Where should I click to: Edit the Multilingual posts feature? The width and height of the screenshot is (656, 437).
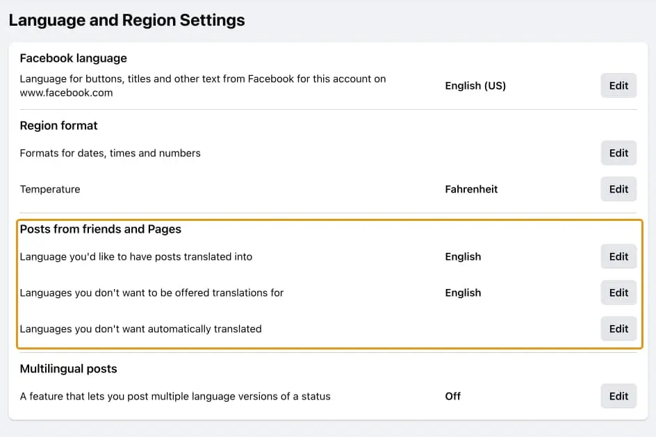click(618, 396)
